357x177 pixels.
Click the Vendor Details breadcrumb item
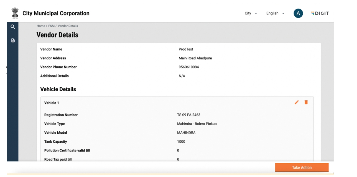coord(68,26)
